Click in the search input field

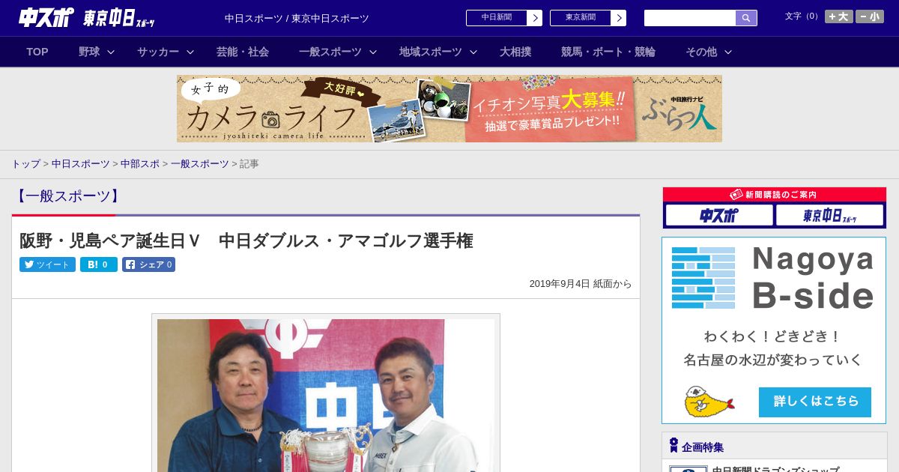[x=690, y=18]
